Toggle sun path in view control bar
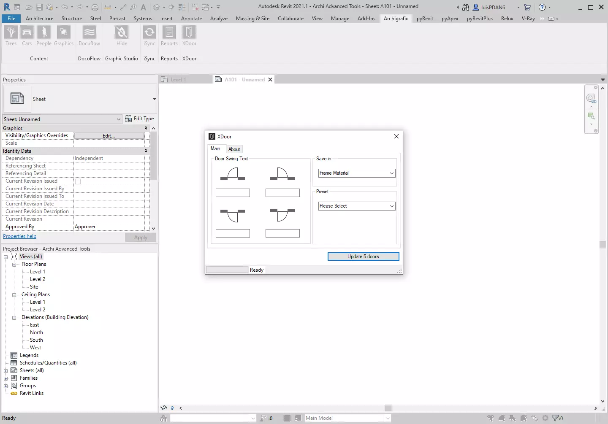Screen dimensions: 608x424 point(172,408)
